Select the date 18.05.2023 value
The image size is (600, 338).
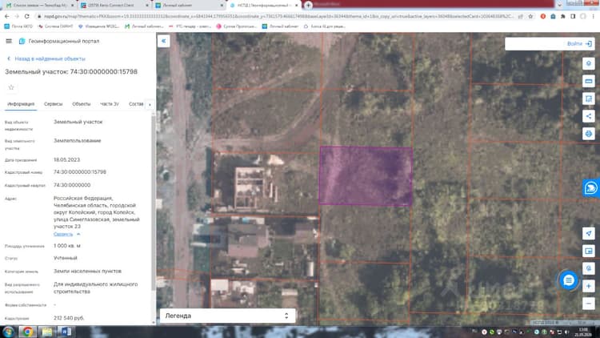pyautogui.click(x=66, y=160)
